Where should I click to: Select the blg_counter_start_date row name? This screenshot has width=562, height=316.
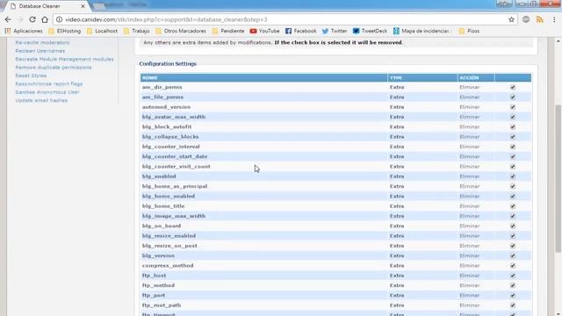click(175, 156)
